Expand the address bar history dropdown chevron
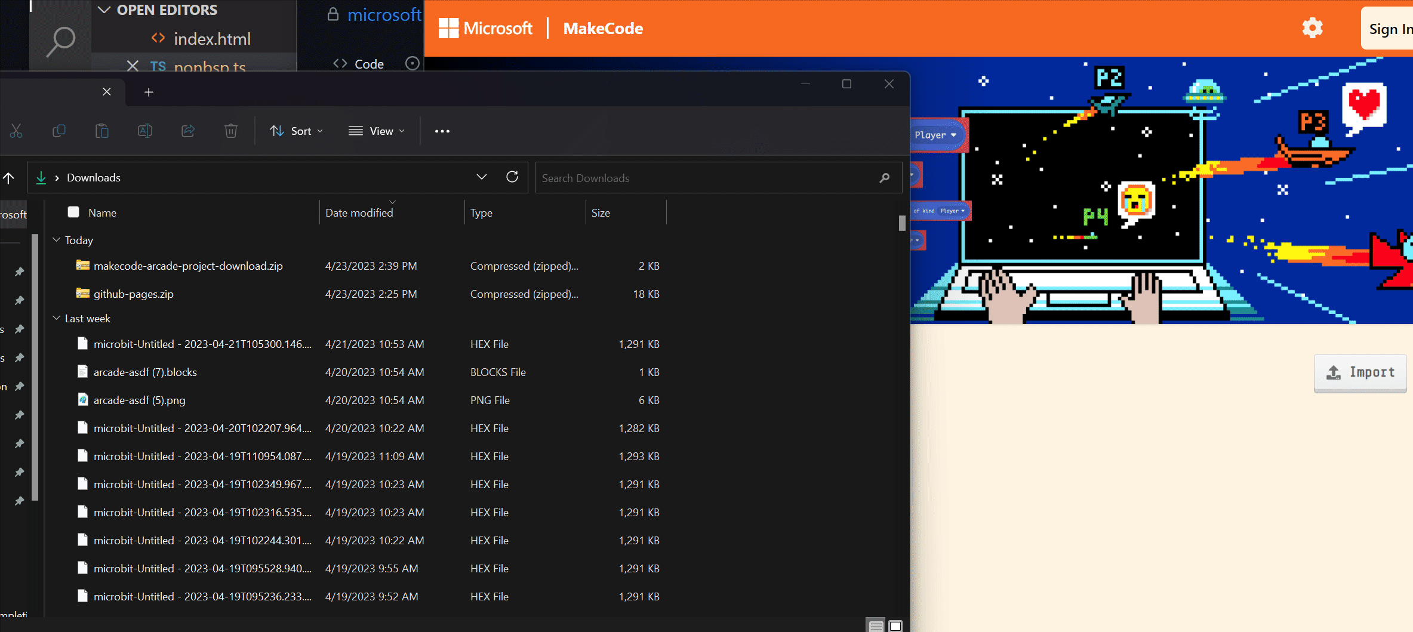This screenshot has width=1413, height=632. 482,177
